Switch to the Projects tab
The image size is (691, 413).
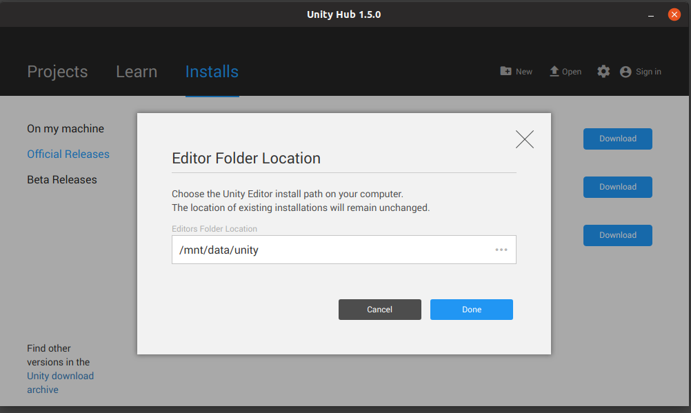(x=57, y=71)
